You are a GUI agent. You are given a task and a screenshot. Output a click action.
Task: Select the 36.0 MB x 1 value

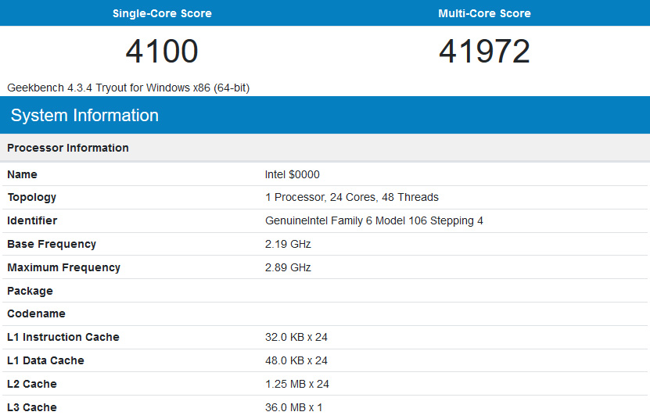click(294, 408)
